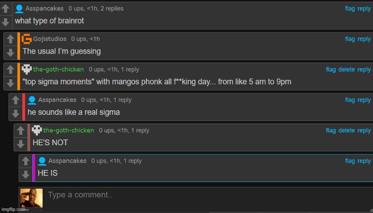Downvote the "HE IS" comment
373x213 pixels.
click(x=26, y=174)
